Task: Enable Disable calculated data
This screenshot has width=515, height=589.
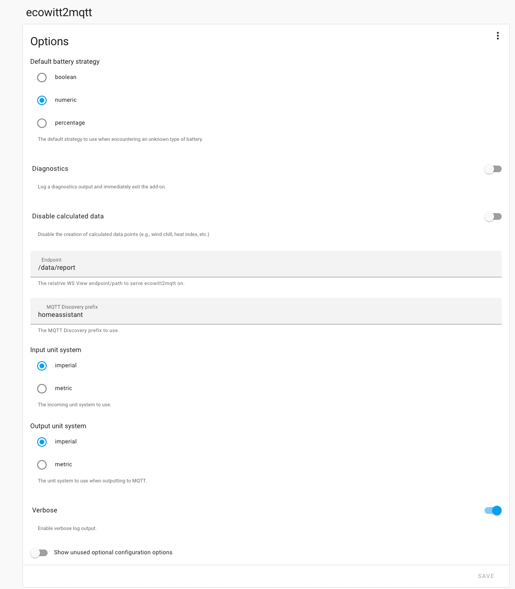Action: (493, 216)
